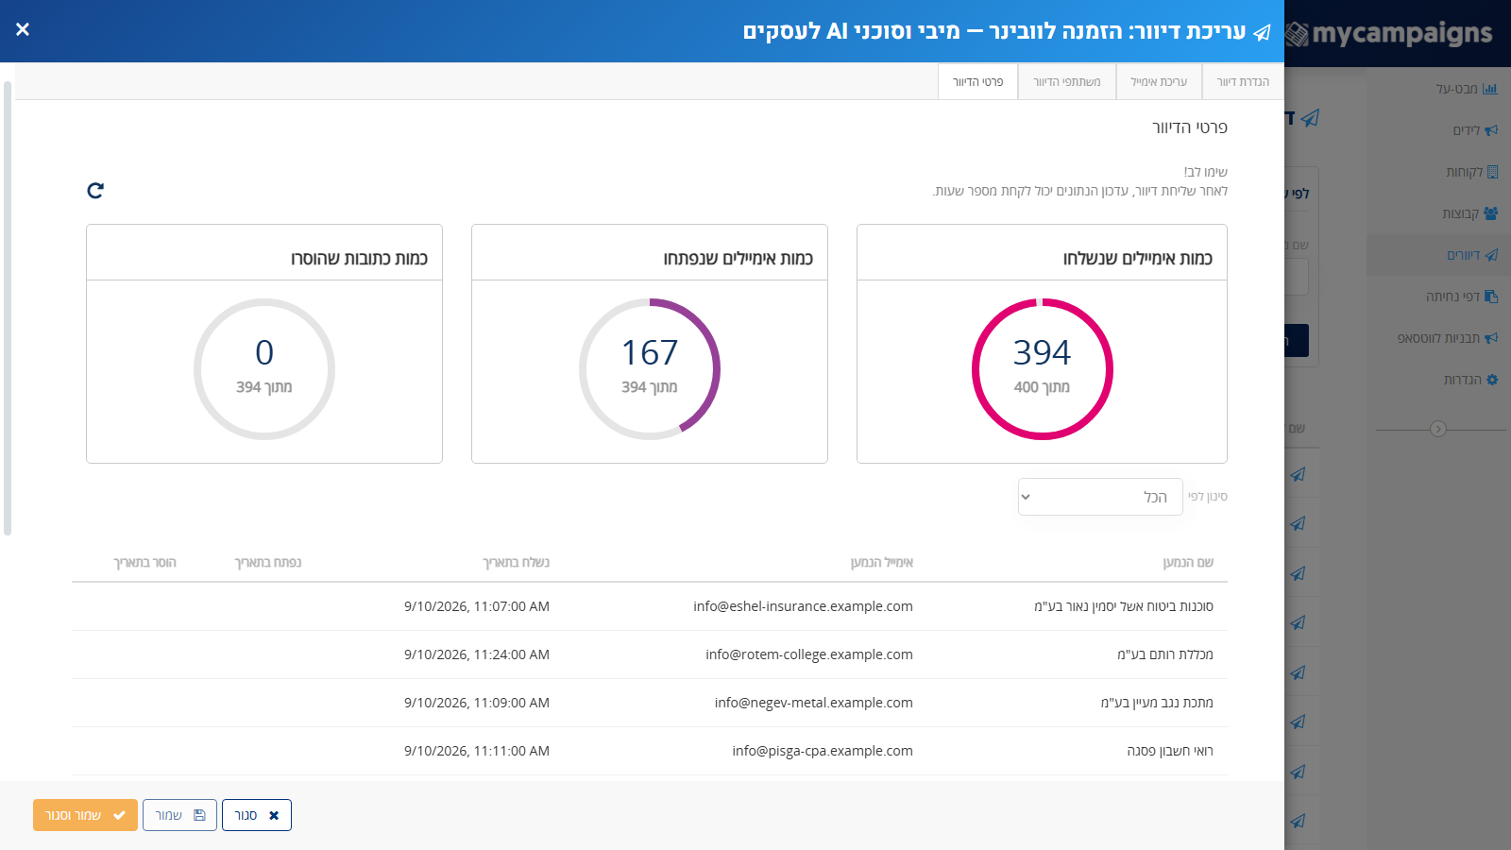Close the mailing edit dialog with the X
This screenshot has width=1511, height=850.
(x=23, y=29)
